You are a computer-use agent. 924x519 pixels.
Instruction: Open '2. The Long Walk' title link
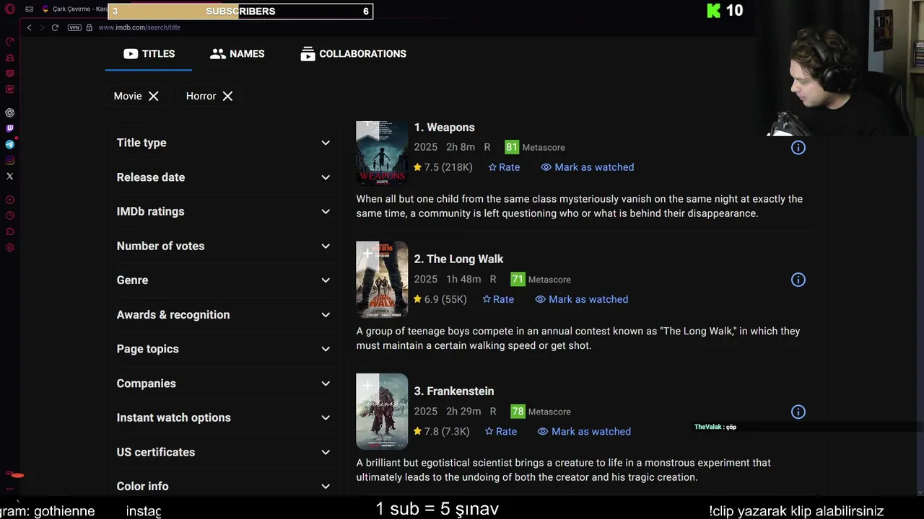tap(458, 259)
